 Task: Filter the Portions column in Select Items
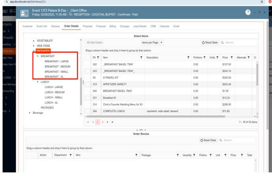click(x=204, y=58)
